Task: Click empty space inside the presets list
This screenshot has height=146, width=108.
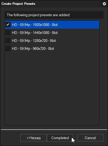Action: [x=52, y=87]
